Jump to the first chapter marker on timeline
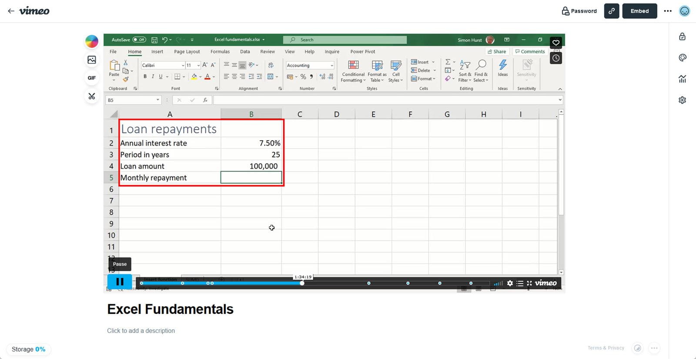696x359 pixels. [141, 283]
